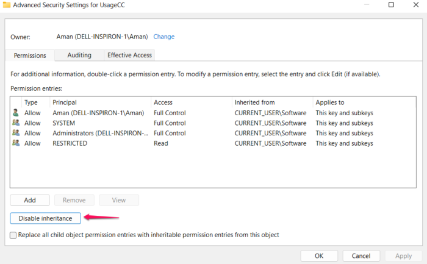427x264 pixels.
Task: Confirm with the OK button
Action: [319, 256]
